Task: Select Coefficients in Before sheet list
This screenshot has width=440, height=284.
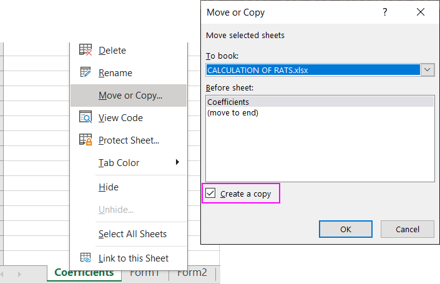Action: tap(228, 102)
